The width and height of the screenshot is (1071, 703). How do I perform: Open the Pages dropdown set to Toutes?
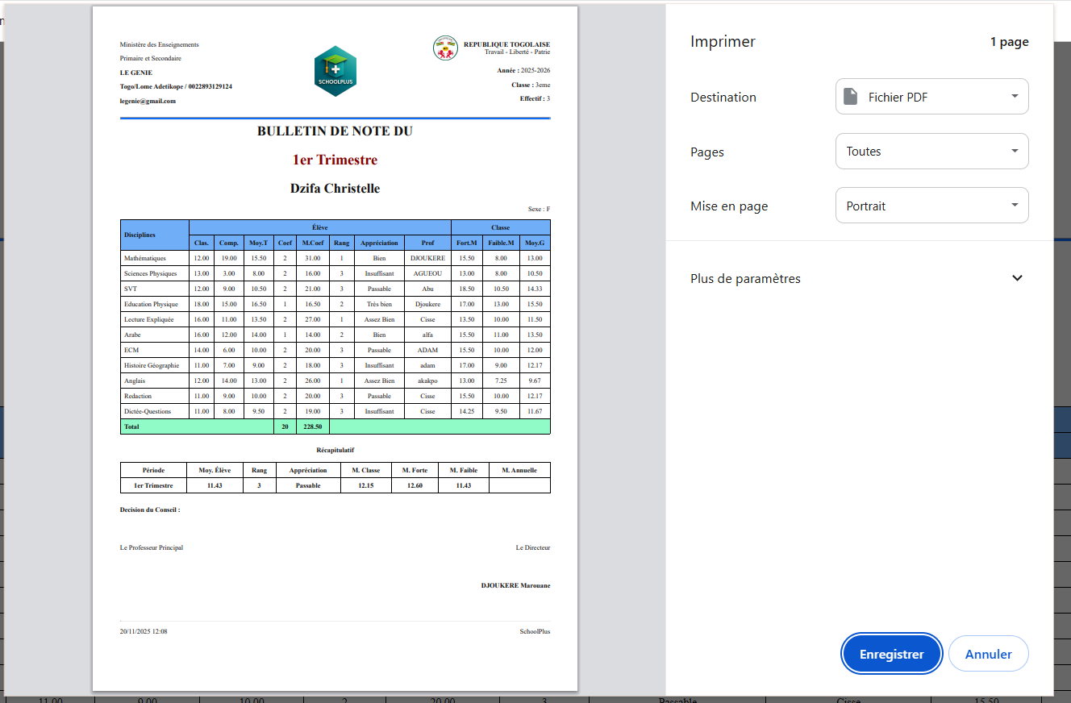pos(931,151)
